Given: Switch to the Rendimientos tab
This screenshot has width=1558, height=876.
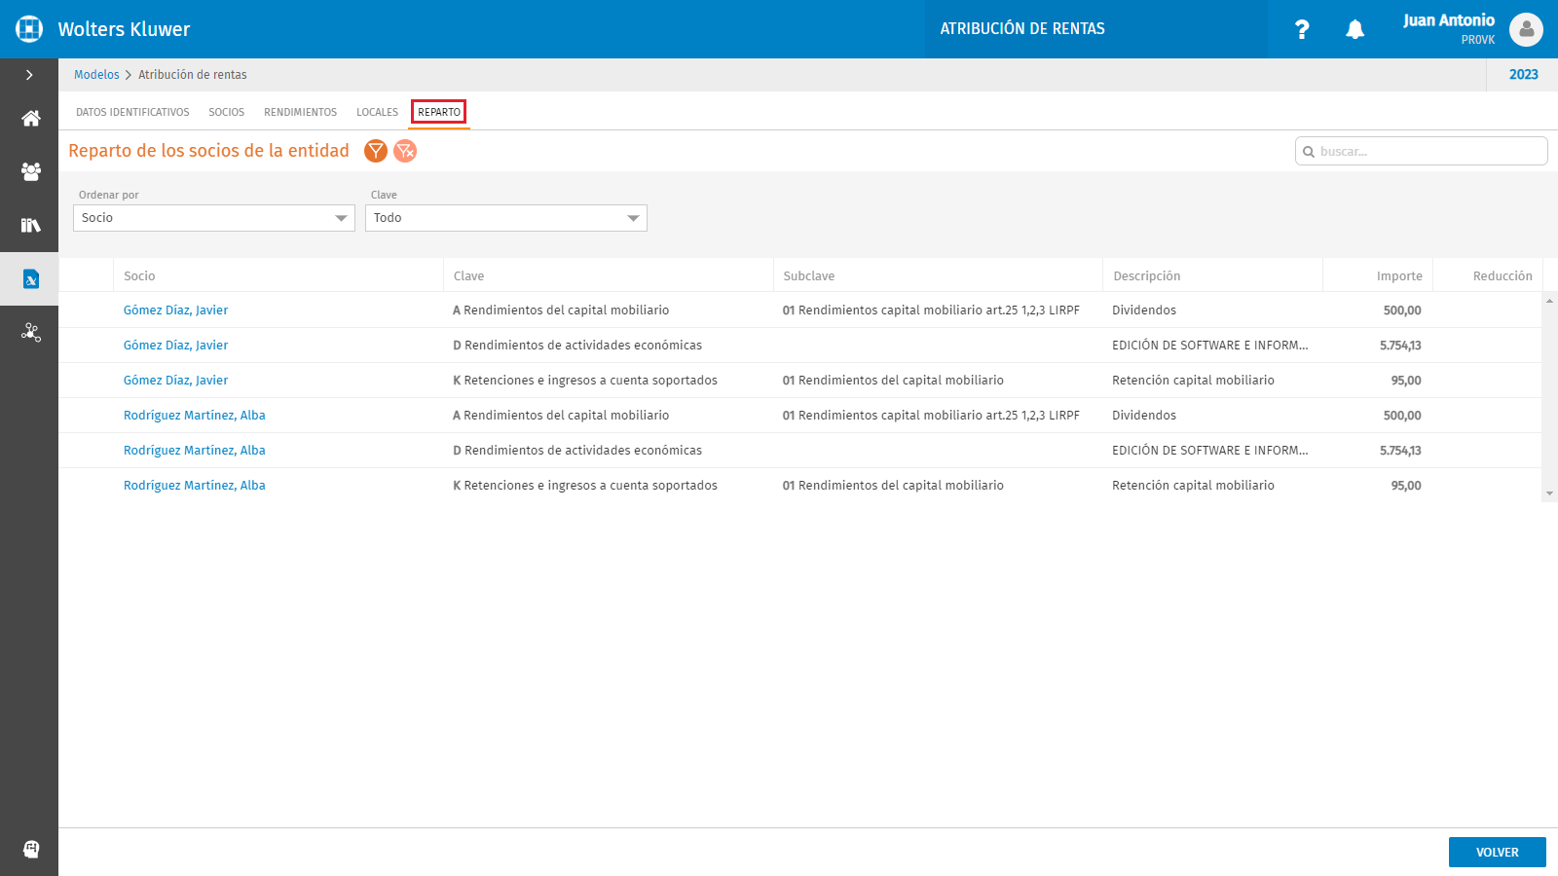Looking at the screenshot, I should point(300,112).
